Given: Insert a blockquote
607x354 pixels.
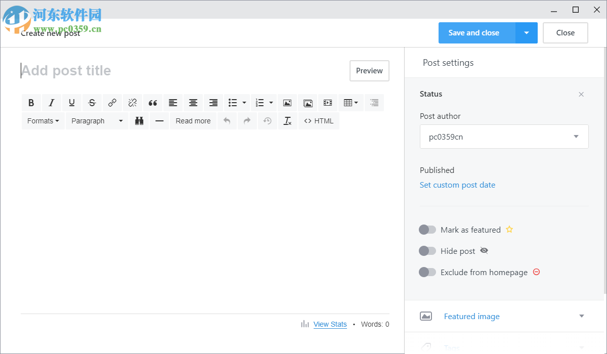Looking at the screenshot, I should (153, 103).
